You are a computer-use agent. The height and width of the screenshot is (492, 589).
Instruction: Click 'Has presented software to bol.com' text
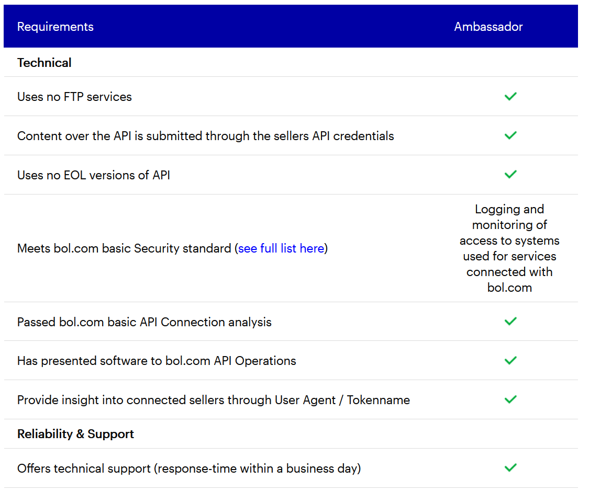[x=157, y=361]
